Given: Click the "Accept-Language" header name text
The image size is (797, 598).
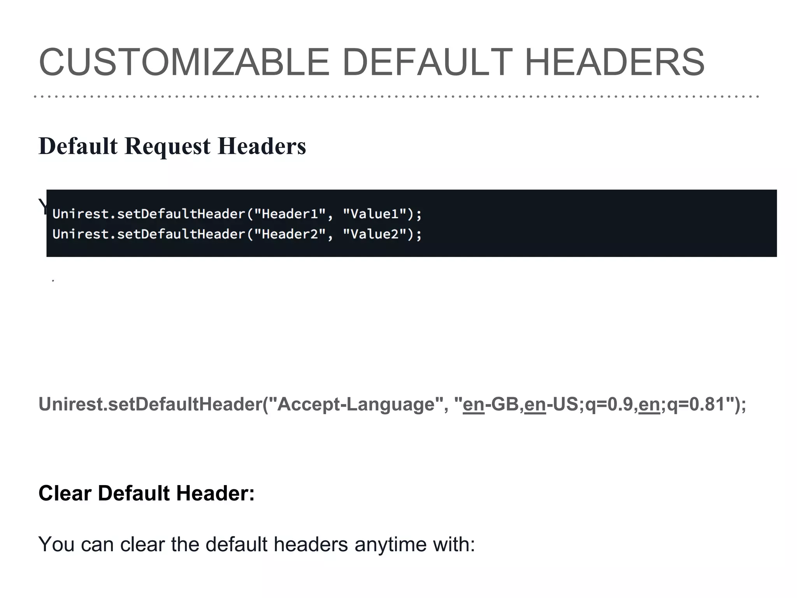Looking at the screenshot, I should pyautogui.click(x=355, y=404).
